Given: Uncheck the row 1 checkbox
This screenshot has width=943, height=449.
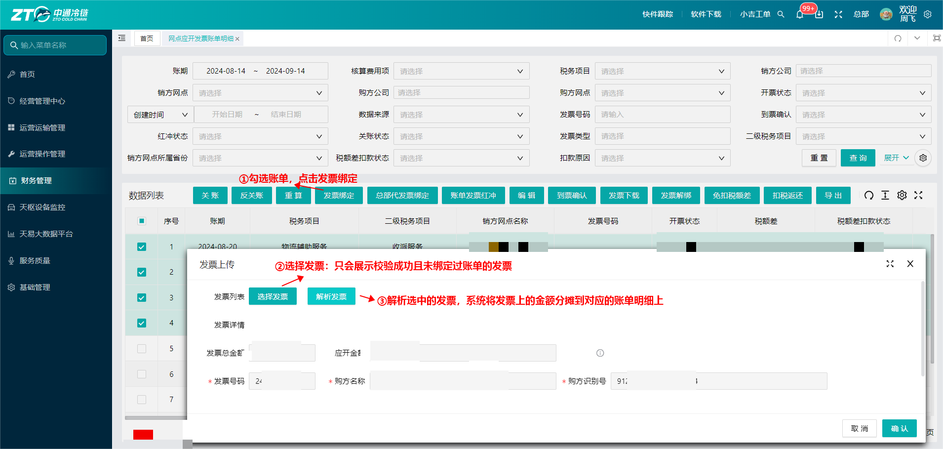Looking at the screenshot, I should click(142, 246).
